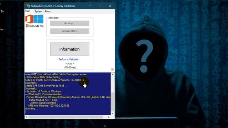Open the System tab
Screen dimensions: 228x128
[38, 11]
